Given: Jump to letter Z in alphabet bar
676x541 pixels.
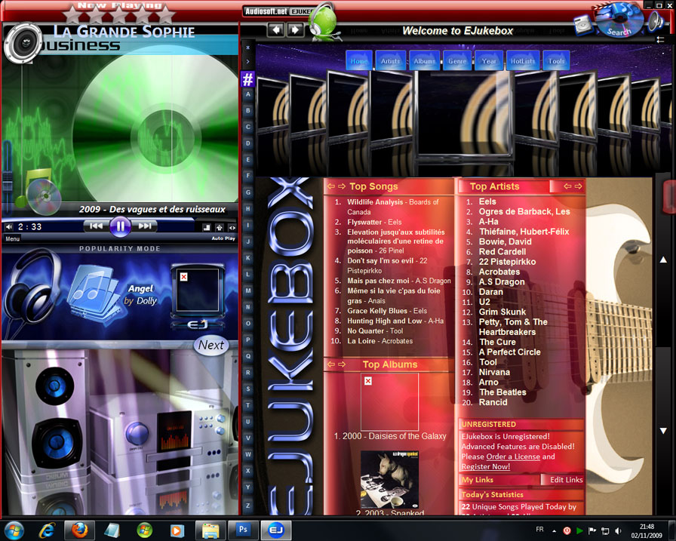Looking at the screenshot, I should [x=248, y=506].
